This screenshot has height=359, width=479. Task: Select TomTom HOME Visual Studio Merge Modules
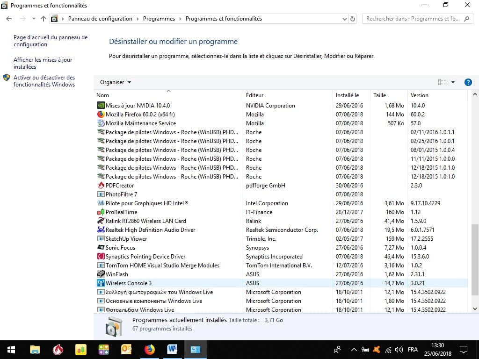pos(281,266)
